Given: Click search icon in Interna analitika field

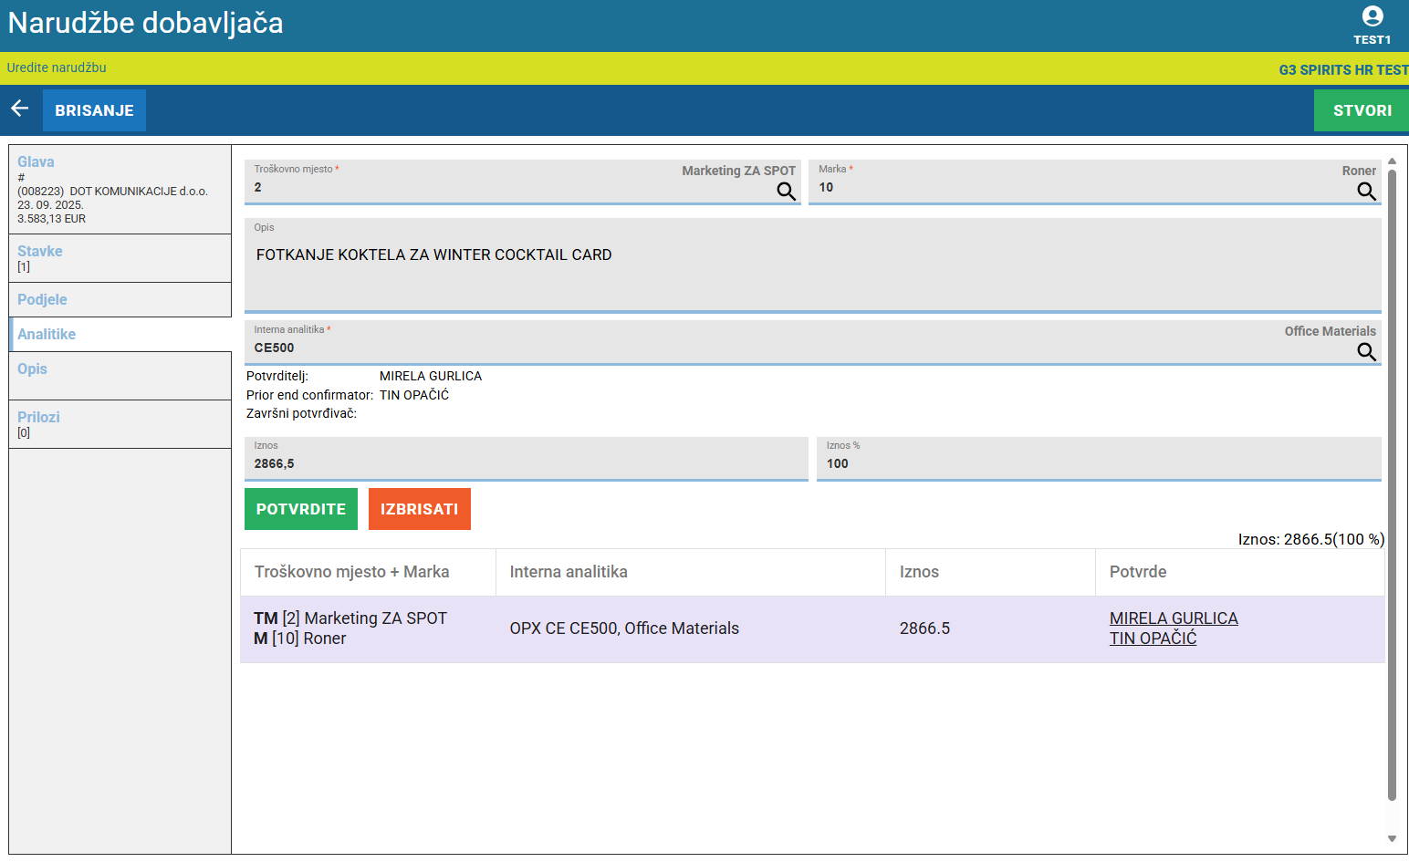Looking at the screenshot, I should (x=1366, y=352).
